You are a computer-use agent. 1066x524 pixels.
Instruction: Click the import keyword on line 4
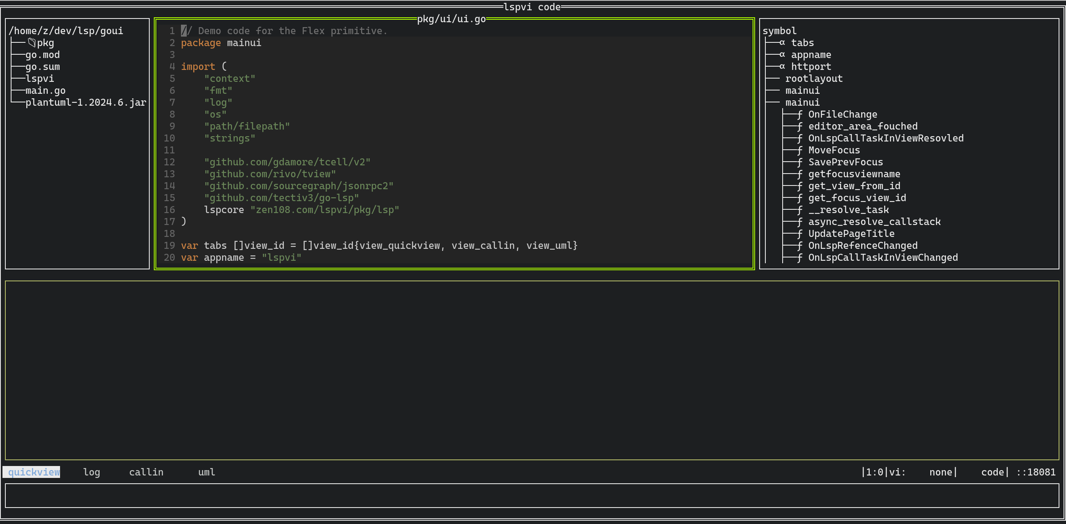click(x=198, y=67)
